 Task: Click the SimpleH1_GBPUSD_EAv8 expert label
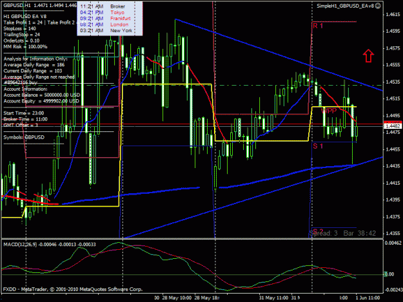tap(346, 6)
